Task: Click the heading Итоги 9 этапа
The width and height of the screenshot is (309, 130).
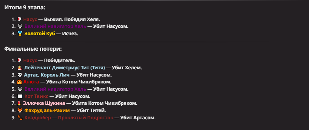Action: pos(25,8)
